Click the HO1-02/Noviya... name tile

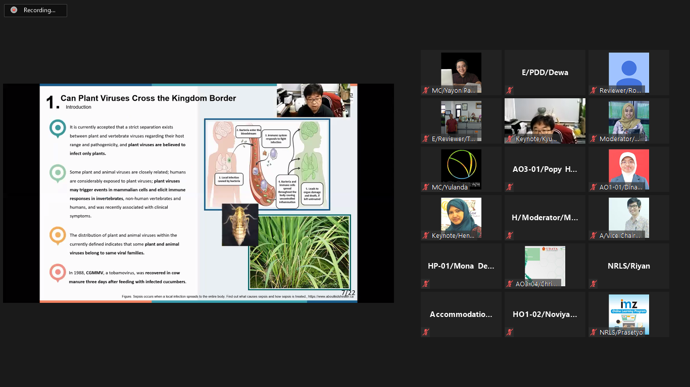pyautogui.click(x=545, y=314)
